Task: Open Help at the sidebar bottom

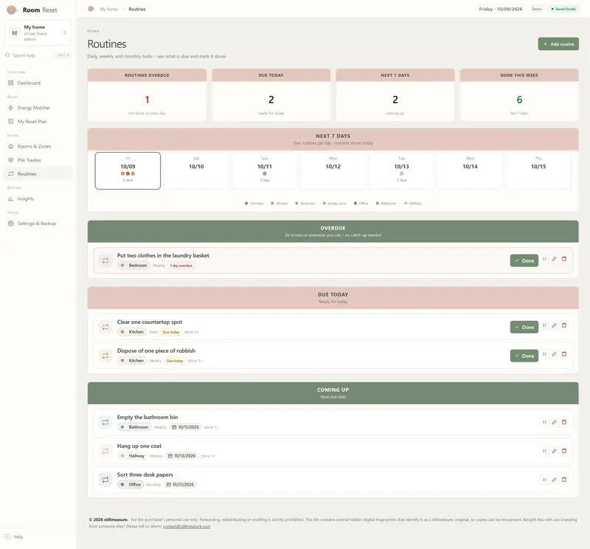Action: 14,536
